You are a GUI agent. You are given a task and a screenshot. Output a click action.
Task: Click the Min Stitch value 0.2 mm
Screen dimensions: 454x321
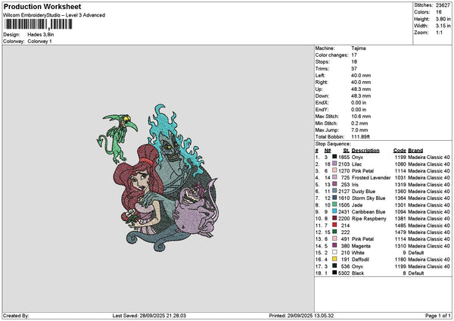point(359,123)
